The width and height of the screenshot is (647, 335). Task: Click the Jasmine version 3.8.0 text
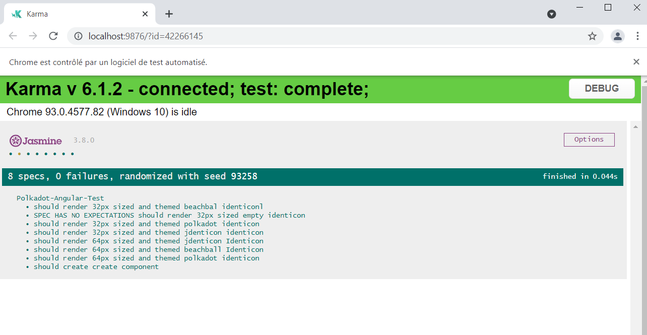pos(84,140)
